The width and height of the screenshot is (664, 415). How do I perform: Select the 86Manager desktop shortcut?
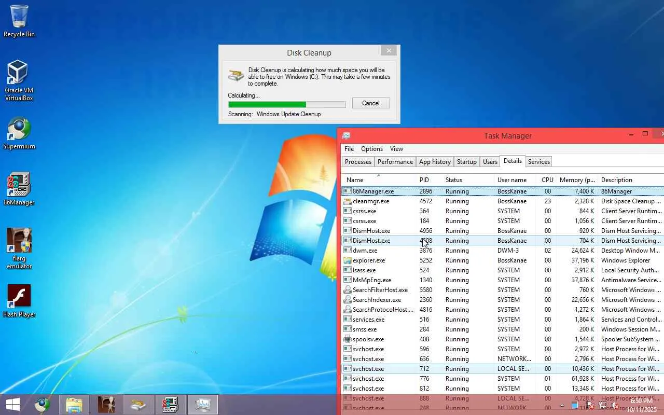(x=19, y=189)
